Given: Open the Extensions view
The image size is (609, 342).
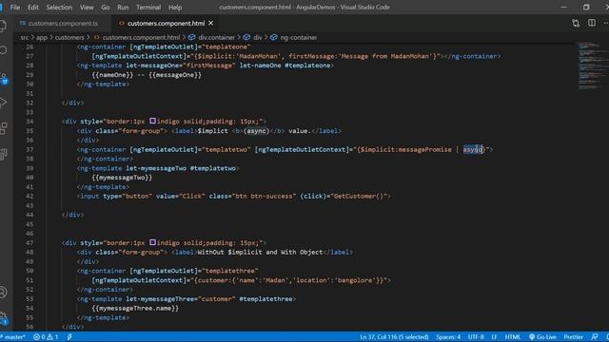Looking at the screenshot, I should (3, 128).
